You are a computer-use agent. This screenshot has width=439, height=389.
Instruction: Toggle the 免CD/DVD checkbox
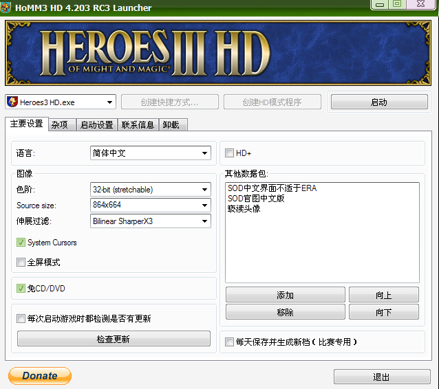coord(21,289)
